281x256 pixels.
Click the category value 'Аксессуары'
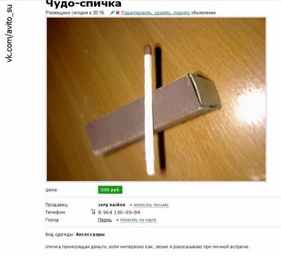90,234
